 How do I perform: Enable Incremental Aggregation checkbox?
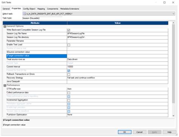69,100
